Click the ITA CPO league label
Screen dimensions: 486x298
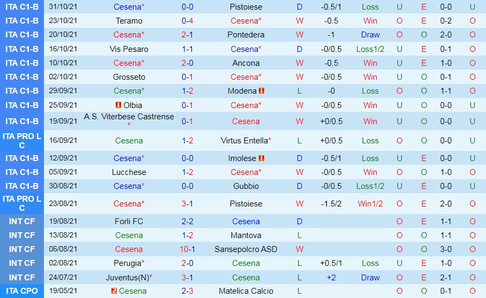click(x=22, y=291)
